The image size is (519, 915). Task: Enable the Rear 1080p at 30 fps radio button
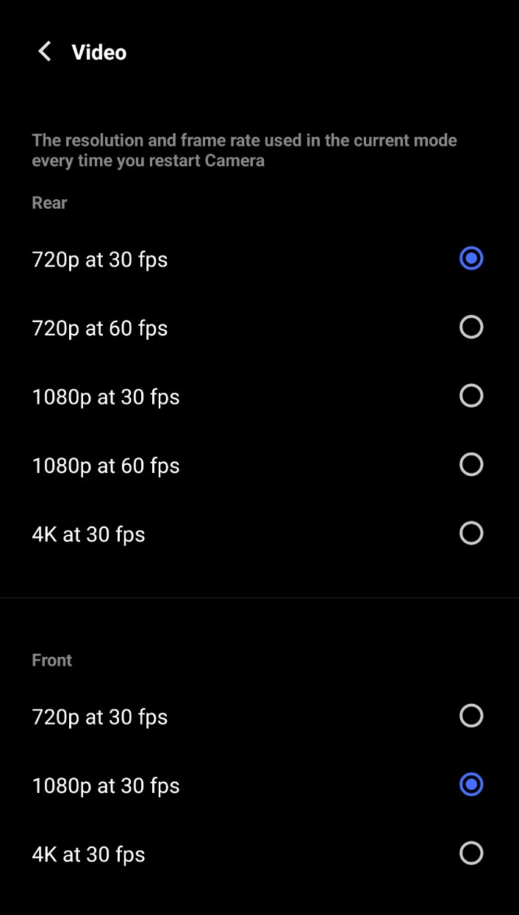coord(470,396)
